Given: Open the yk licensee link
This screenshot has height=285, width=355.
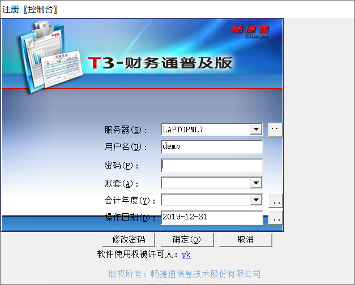Looking at the screenshot, I should coord(186,254).
